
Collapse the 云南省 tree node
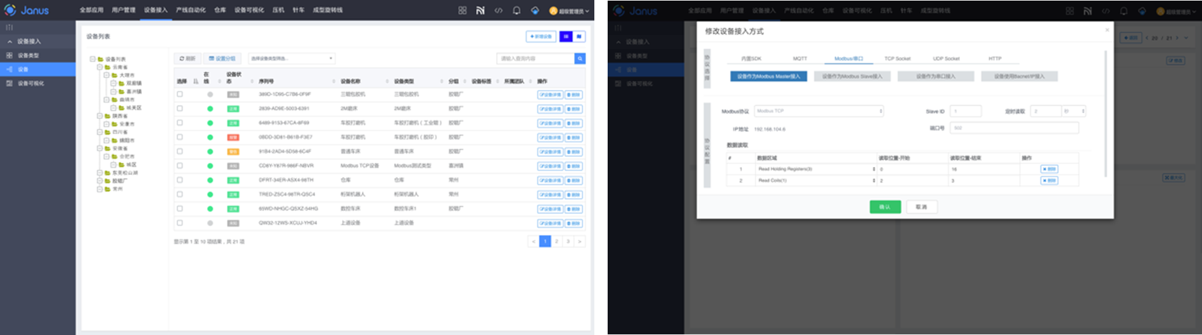[99, 67]
